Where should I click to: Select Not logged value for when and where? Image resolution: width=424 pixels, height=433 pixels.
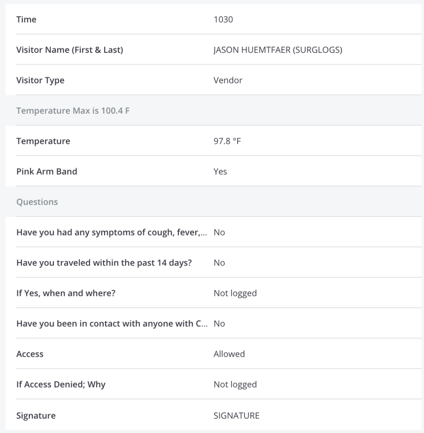pos(235,293)
